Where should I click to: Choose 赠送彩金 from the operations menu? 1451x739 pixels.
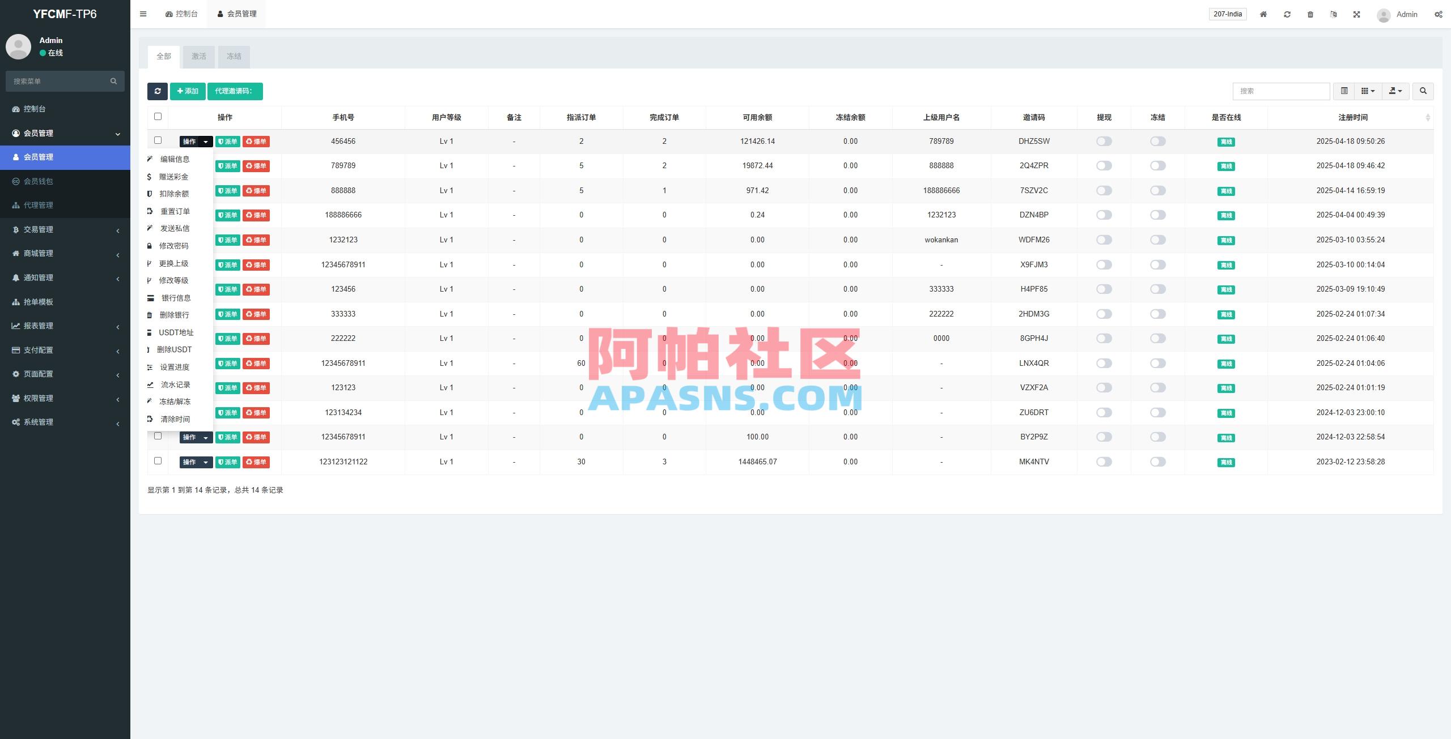pyautogui.click(x=173, y=177)
